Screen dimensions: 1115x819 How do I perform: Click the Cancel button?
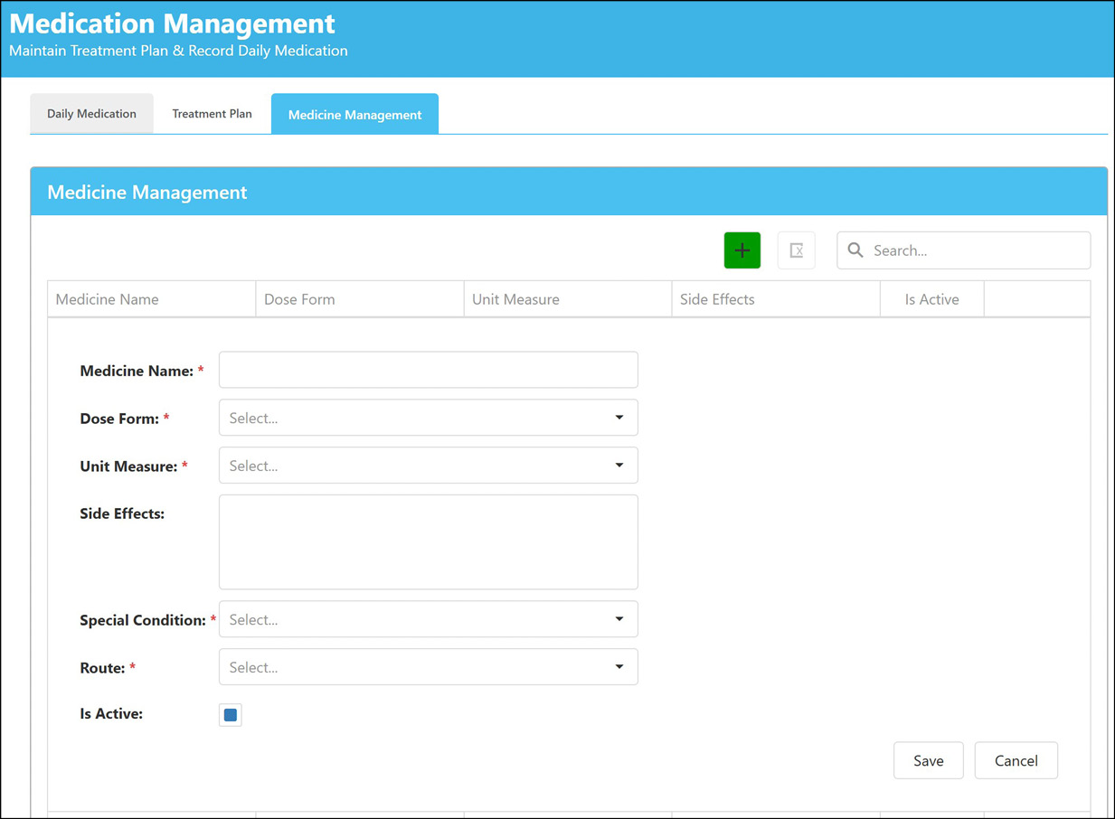click(1016, 760)
